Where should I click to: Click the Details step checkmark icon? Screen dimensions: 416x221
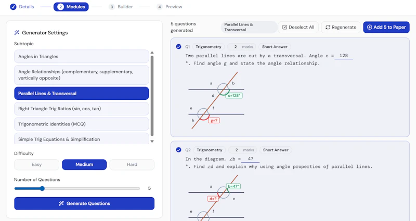point(13,7)
